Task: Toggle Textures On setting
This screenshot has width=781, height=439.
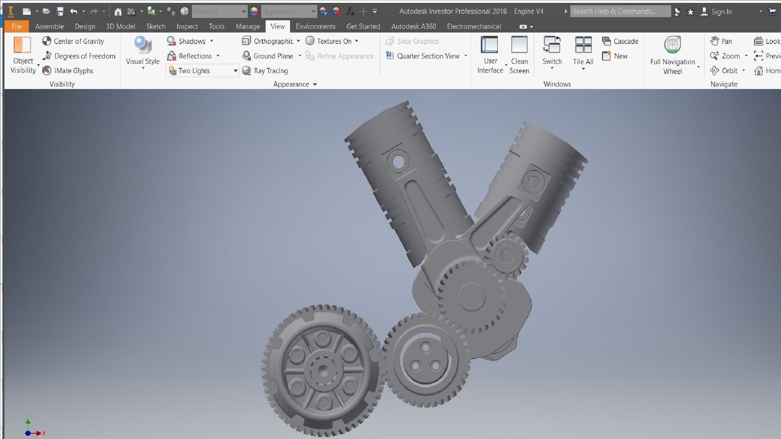Action: click(329, 41)
